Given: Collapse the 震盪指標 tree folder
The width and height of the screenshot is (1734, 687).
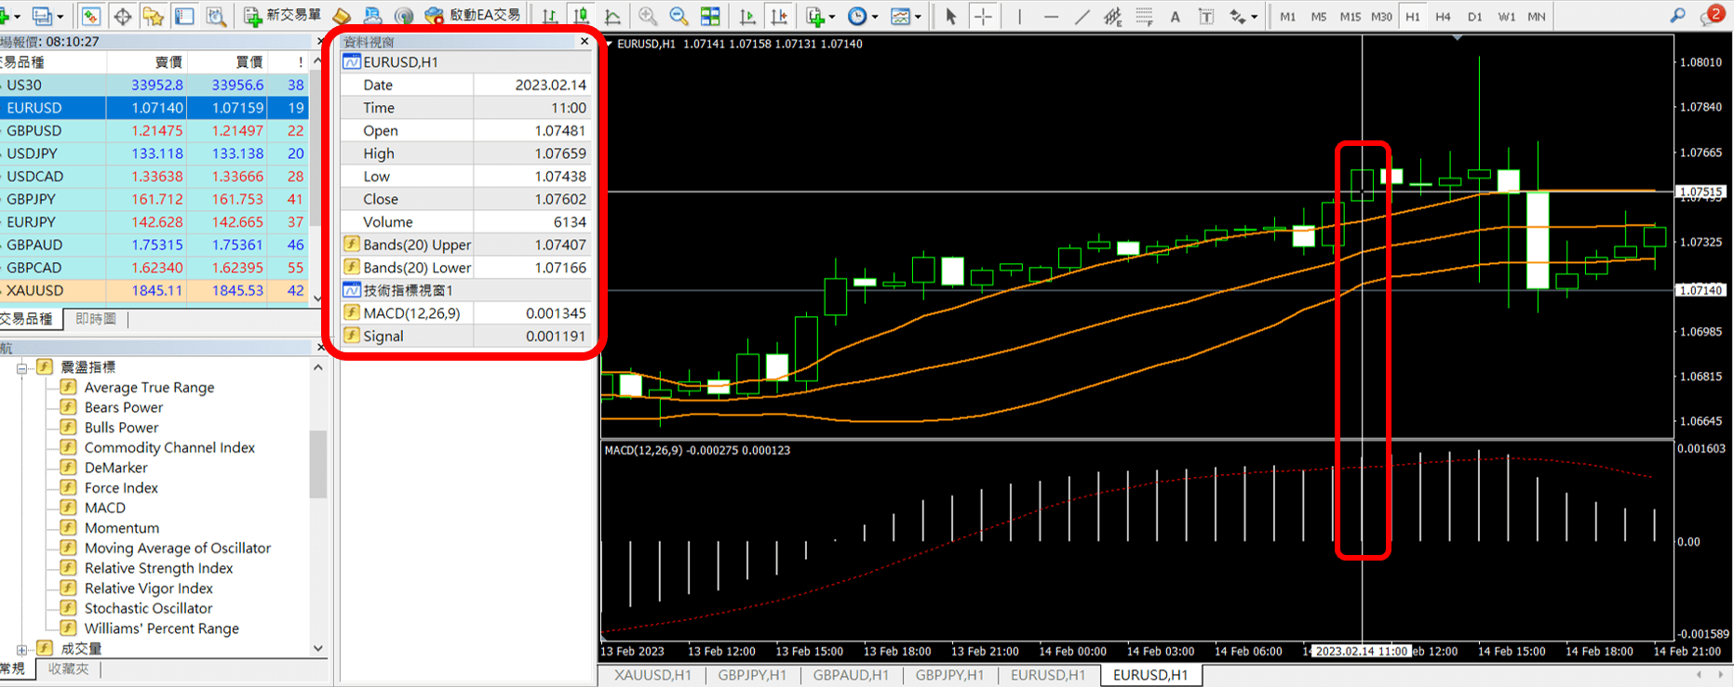Looking at the screenshot, I should tap(22, 368).
